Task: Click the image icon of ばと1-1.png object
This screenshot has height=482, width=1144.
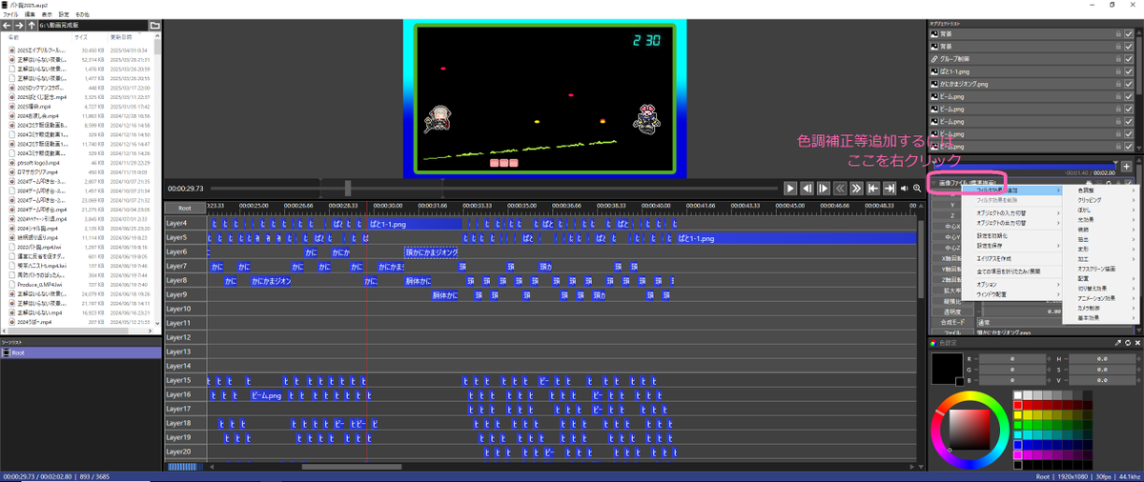Action: (934, 70)
